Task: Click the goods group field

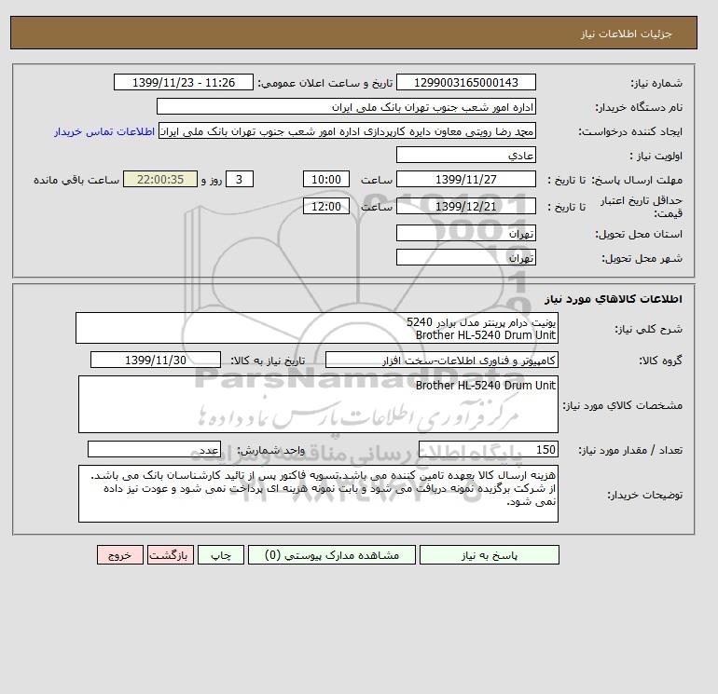Action: [x=441, y=360]
